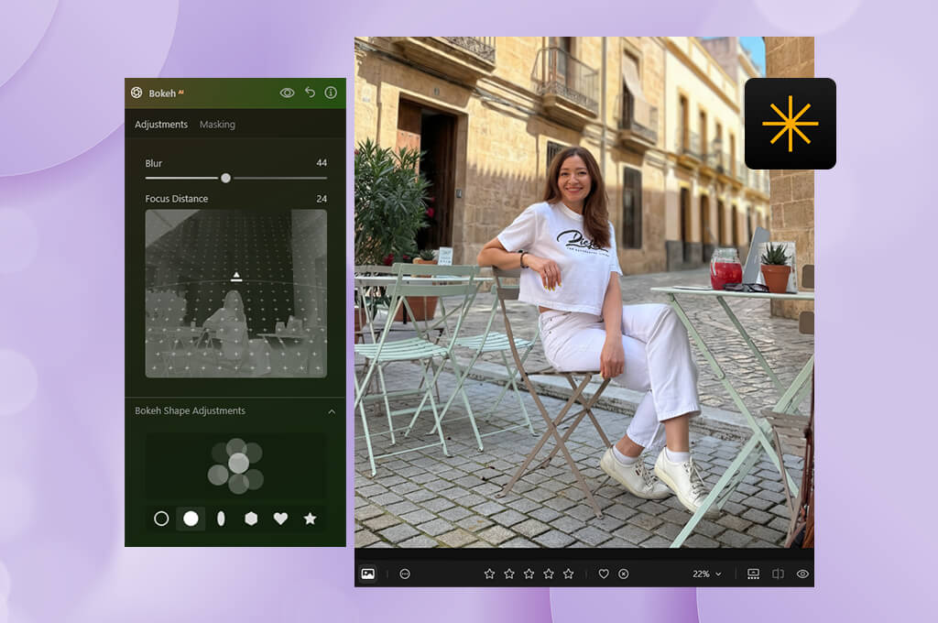Open Bokeh info icon
938x623 pixels.
[331, 93]
